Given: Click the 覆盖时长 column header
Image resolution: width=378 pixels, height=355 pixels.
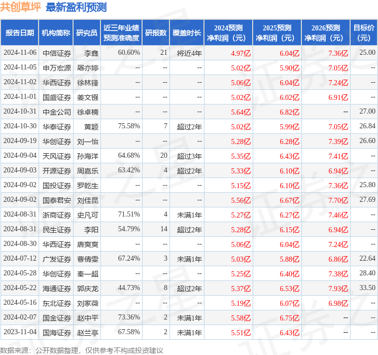Looking at the screenshot, I should click(x=187, y=33).
